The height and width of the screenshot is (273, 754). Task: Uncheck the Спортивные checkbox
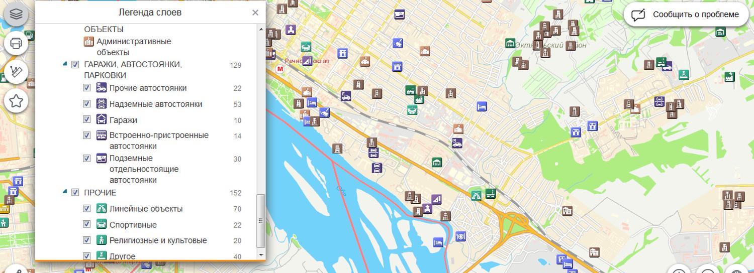87,224
